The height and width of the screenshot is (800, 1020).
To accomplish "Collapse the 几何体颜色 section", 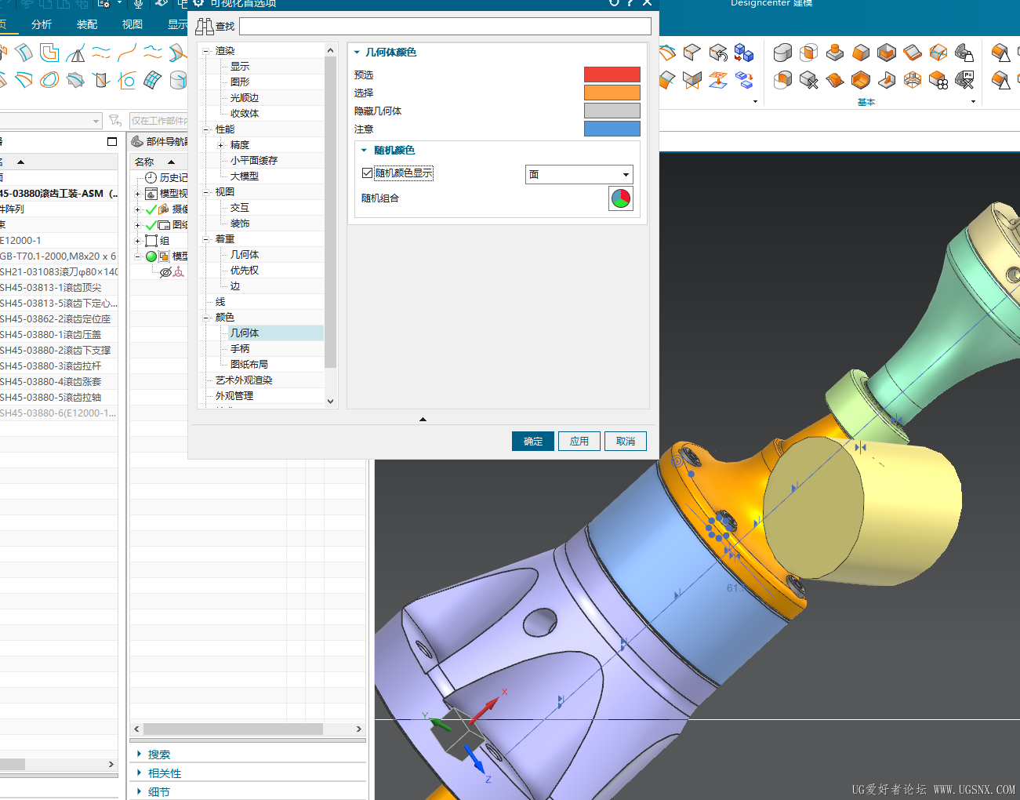I will click(x=358, y=53).
